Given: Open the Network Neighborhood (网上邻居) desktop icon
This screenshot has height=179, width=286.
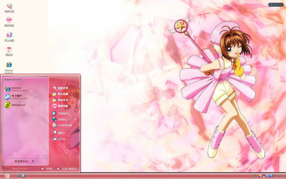Looking at the screenshot, I should point(9,37).
